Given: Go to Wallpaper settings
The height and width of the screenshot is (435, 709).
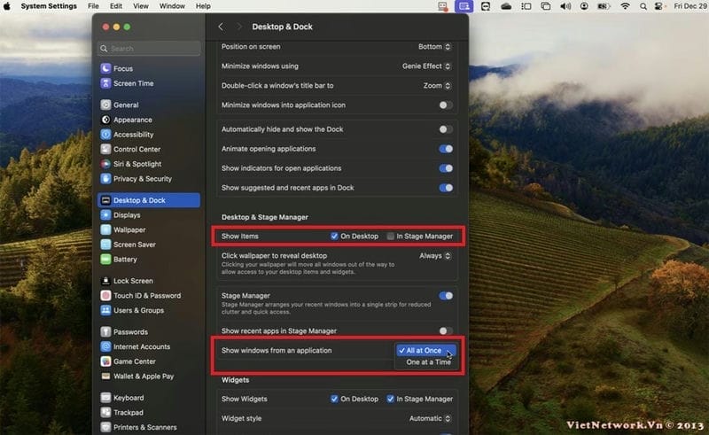Looking at the screenshot, I should pos(129,229).
